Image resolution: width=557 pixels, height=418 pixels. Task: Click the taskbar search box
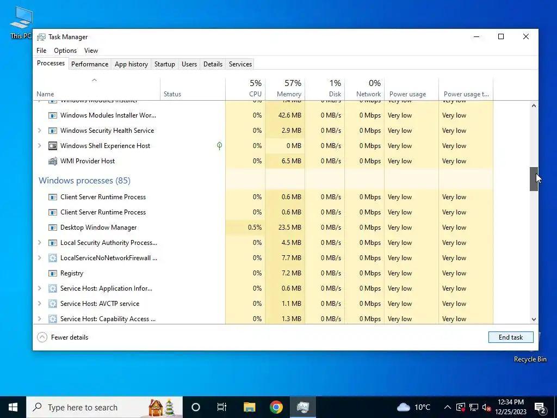pyautogui.click(x=104, y=407)
